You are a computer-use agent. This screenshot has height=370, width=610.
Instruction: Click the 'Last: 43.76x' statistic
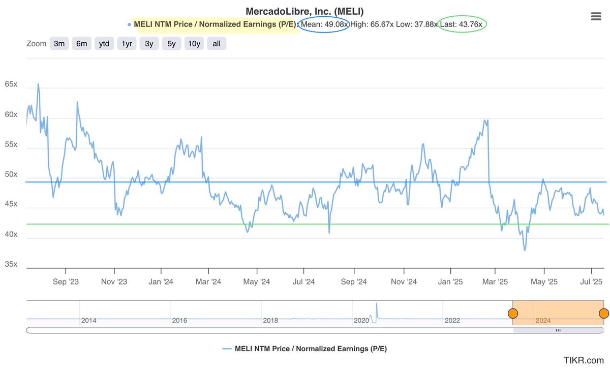pos(462,24)
